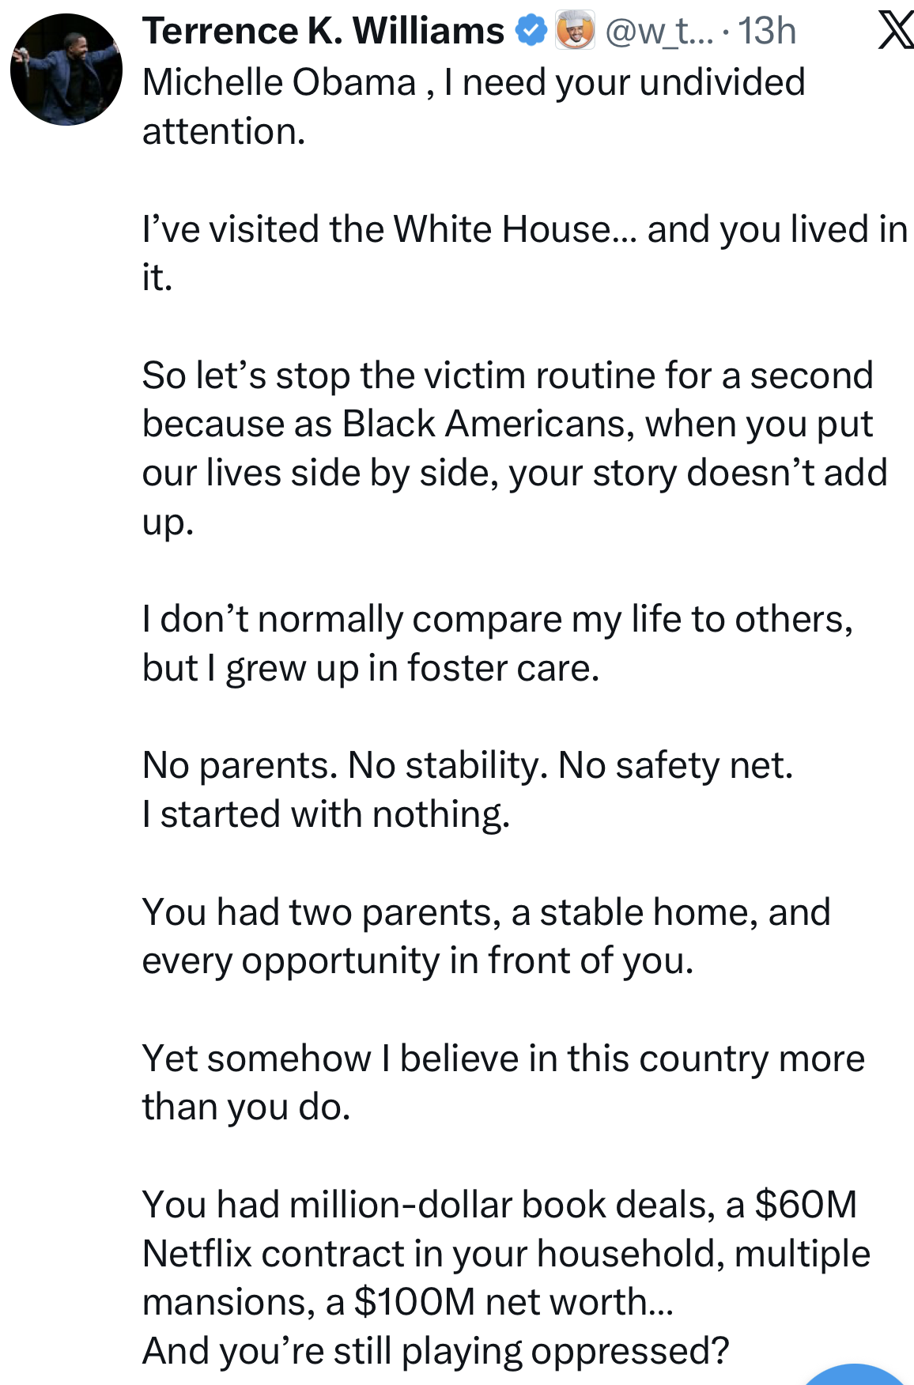Click the "No parents. No stability. No safety net." line
The image size is (914, 1385).
pos(467,765)
